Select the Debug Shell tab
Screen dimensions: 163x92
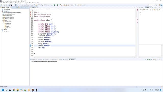tap(53, 60)
